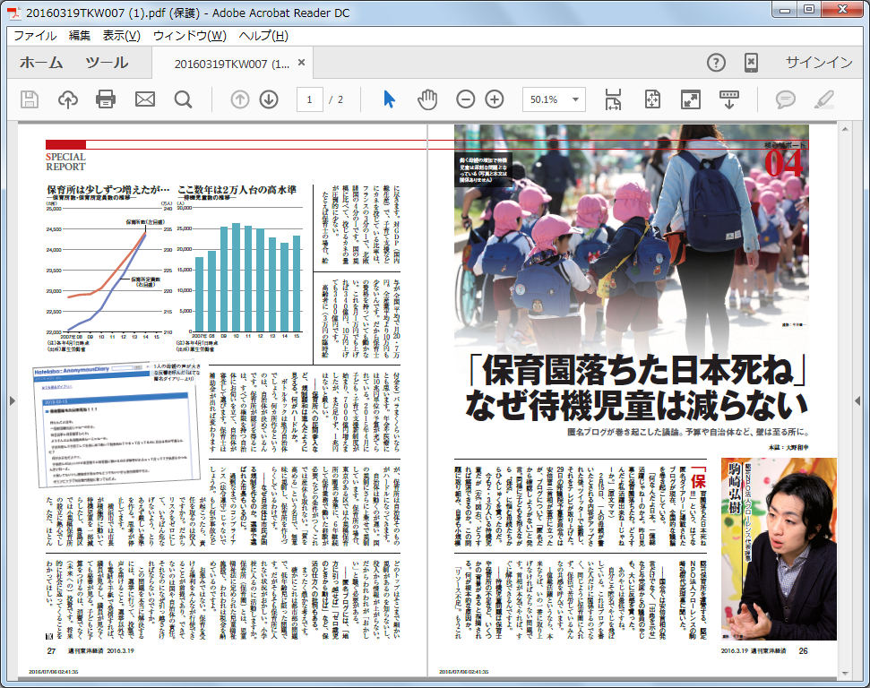Open the zoom level dropdown arrow
Viewport: 870px width, 688px height.
(575, 99)
